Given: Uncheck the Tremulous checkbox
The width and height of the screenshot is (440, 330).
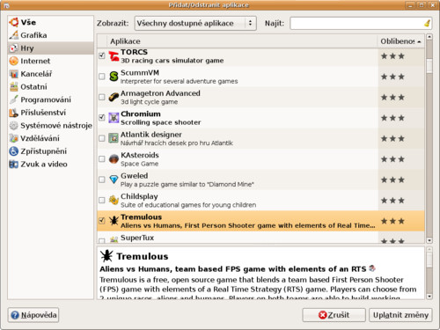Looking at the screenshot, I should pyautogui.click(x=102, y=220).
